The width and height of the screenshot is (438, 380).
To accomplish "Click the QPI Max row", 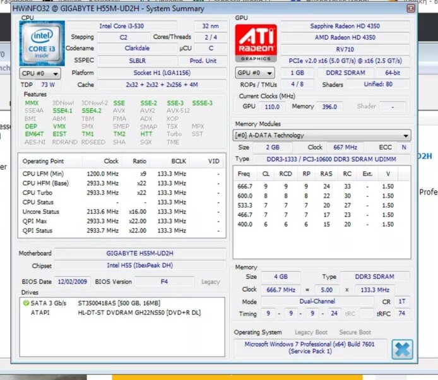I will click(122, 222).
